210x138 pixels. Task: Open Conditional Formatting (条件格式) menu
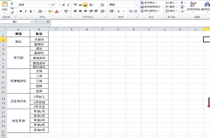[x=149, y=3]
